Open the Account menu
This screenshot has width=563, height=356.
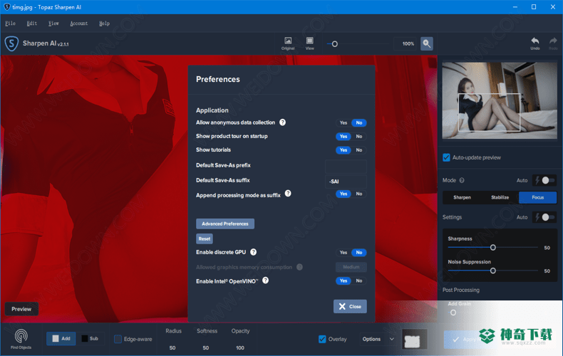78,23
